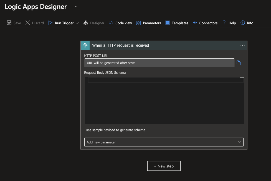This screenshot has width=271, height=181.
Task: Click the Save label in toolbar
Action: (17, 23)
